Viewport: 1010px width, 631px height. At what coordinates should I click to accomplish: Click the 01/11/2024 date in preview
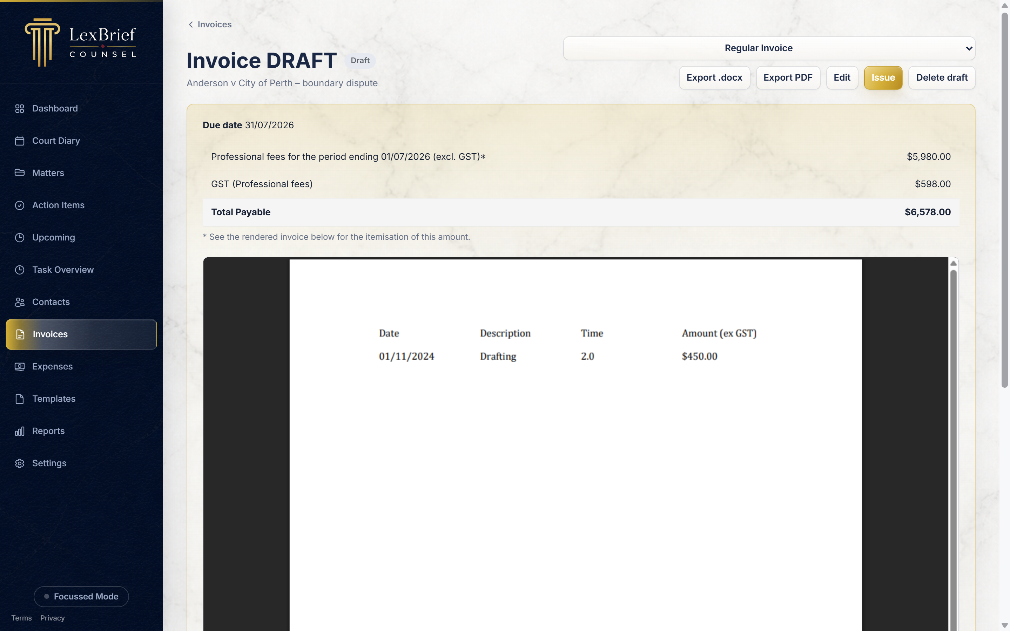coord(406,357)
